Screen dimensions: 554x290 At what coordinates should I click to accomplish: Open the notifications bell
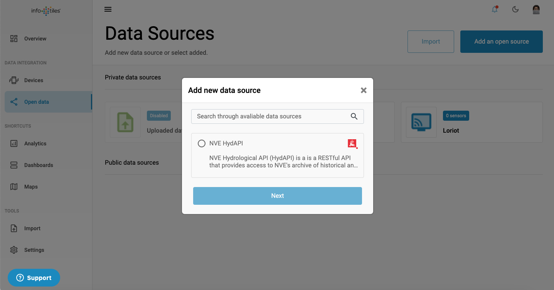[x=495, y=10]
